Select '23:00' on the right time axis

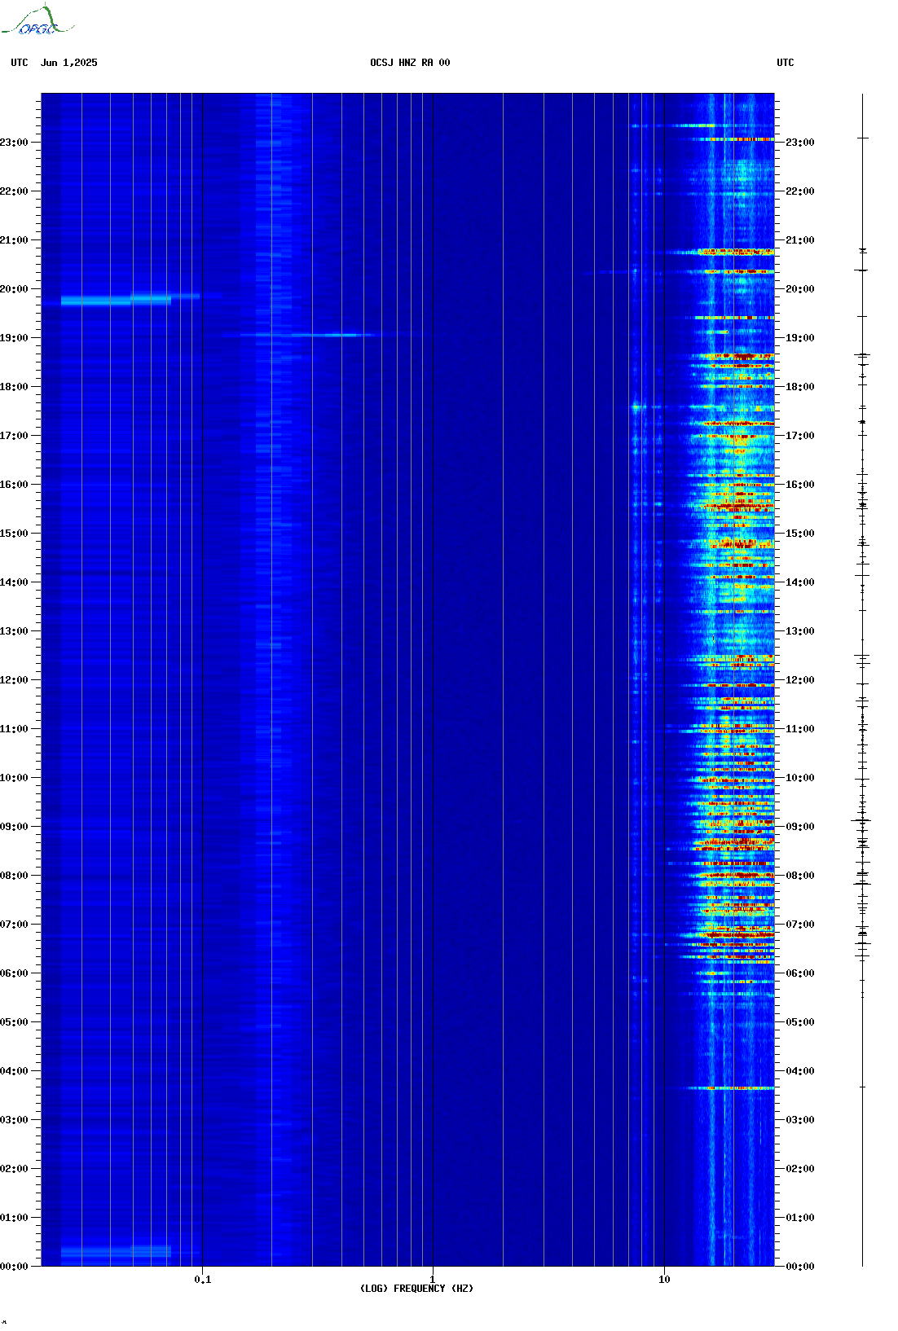pyautogui.click(x=799, y=143)
